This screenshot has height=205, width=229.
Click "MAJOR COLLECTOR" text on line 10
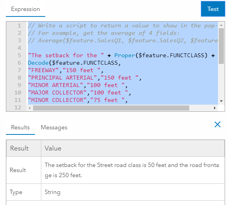coord(57,93)
